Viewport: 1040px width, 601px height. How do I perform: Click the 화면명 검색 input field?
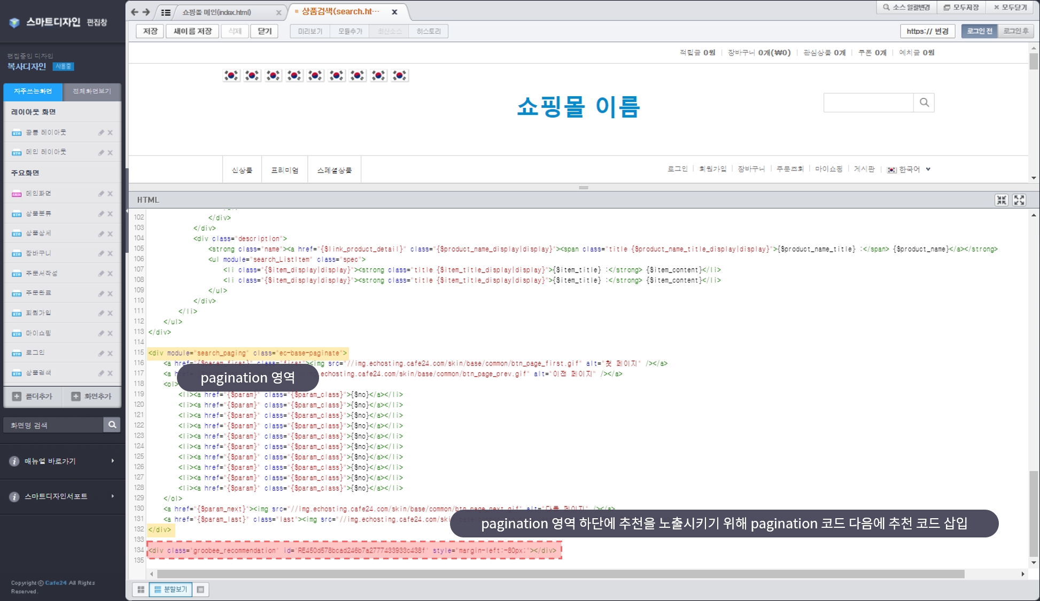(53, 425)
